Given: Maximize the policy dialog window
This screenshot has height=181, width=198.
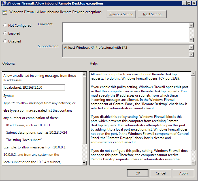Looking at the screenshot, I should 188,3.
